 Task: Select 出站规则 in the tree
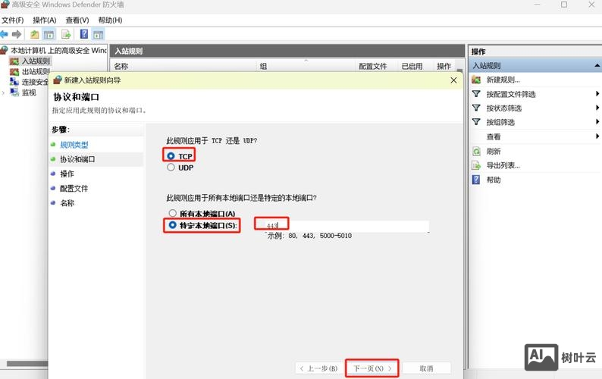coord(36,71)
